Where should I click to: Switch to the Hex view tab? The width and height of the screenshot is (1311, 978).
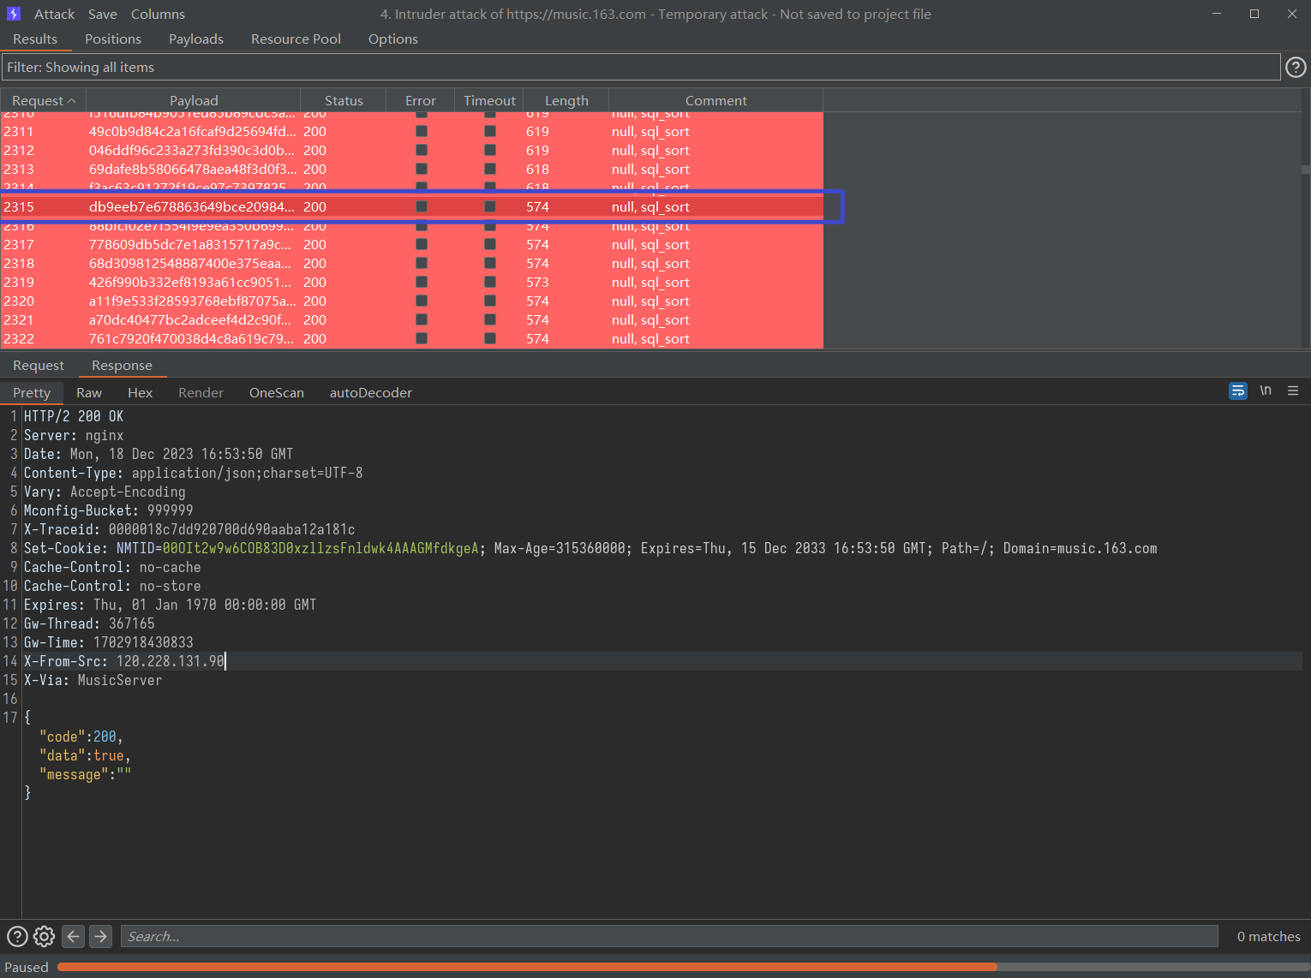tap(140, 393)
